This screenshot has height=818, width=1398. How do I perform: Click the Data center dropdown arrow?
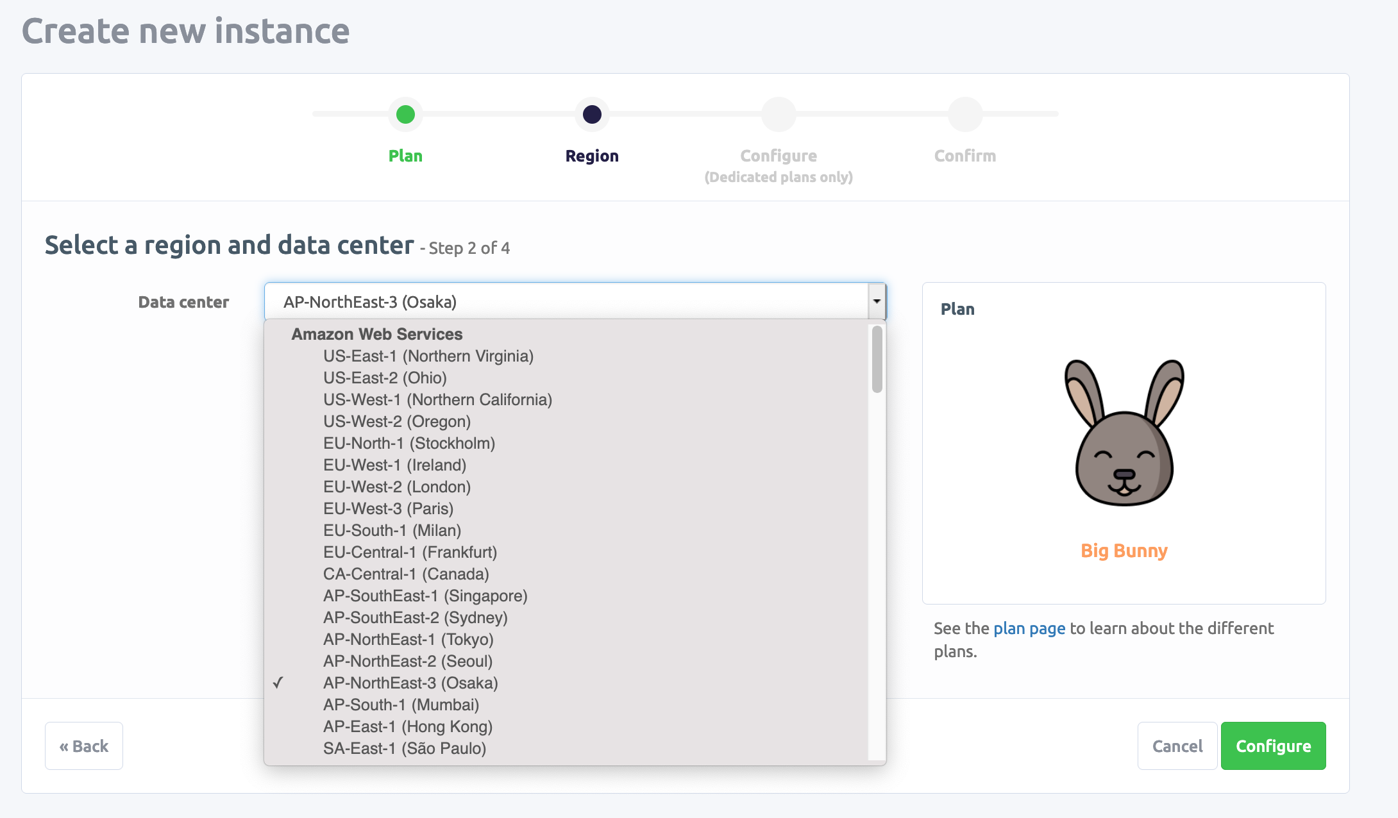(x=877, y=301)
